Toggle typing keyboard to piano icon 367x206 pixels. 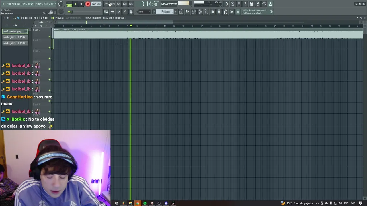[106, 12]
